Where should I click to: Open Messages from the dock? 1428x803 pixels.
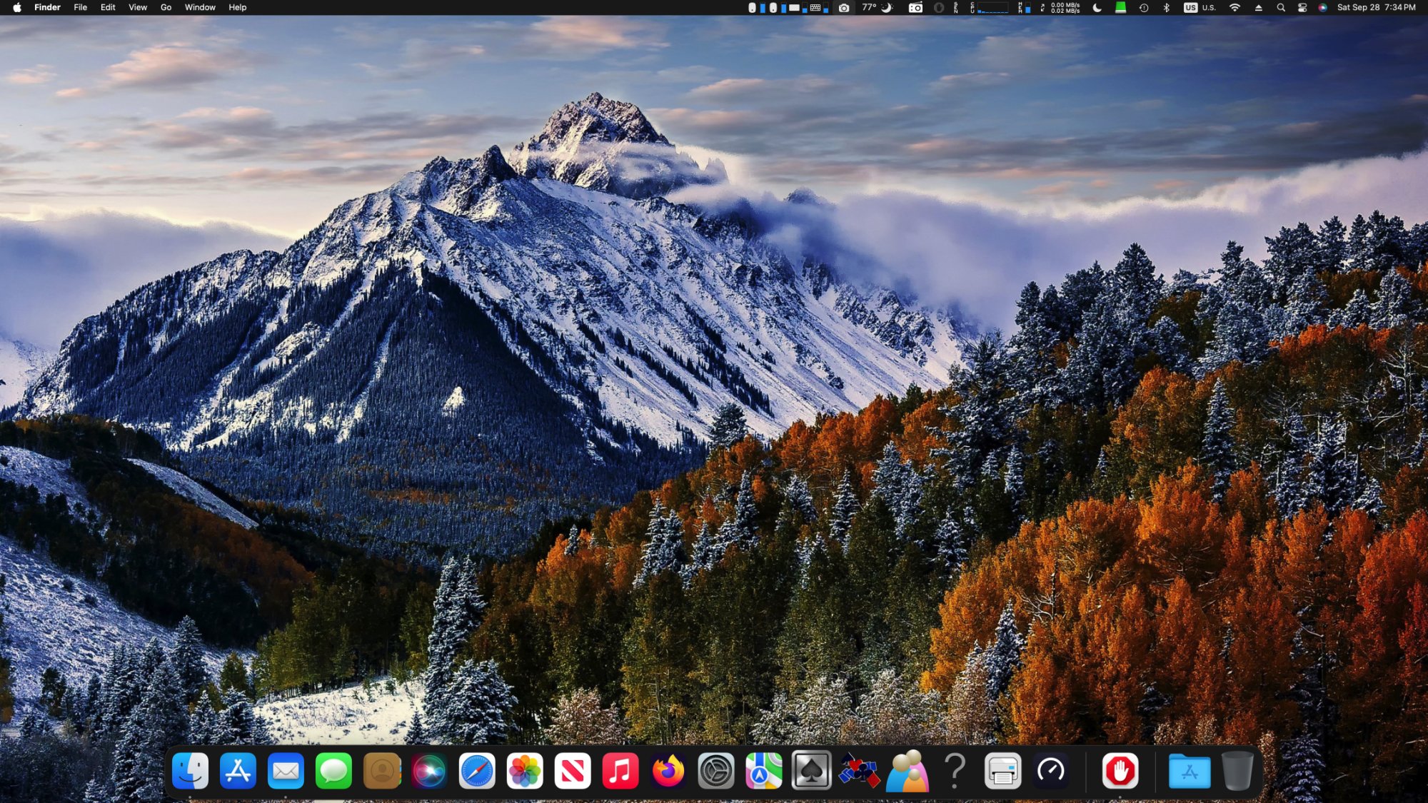point(333,771)
